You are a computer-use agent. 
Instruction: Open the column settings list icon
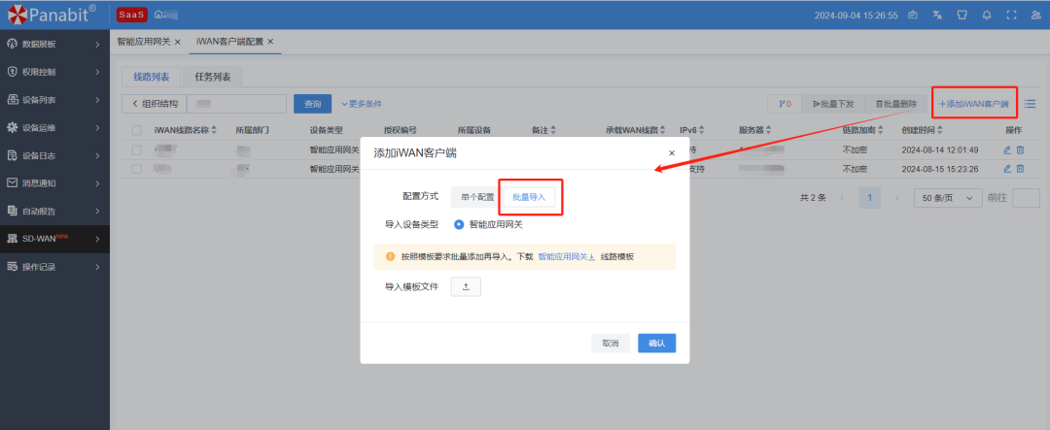pos(1030,104)
